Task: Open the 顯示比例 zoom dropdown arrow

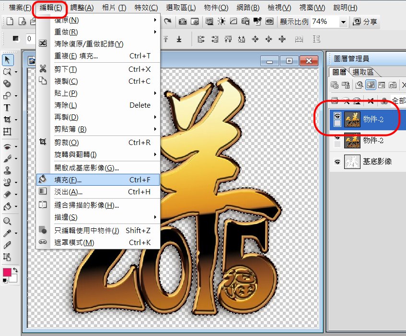Action: 343,22
